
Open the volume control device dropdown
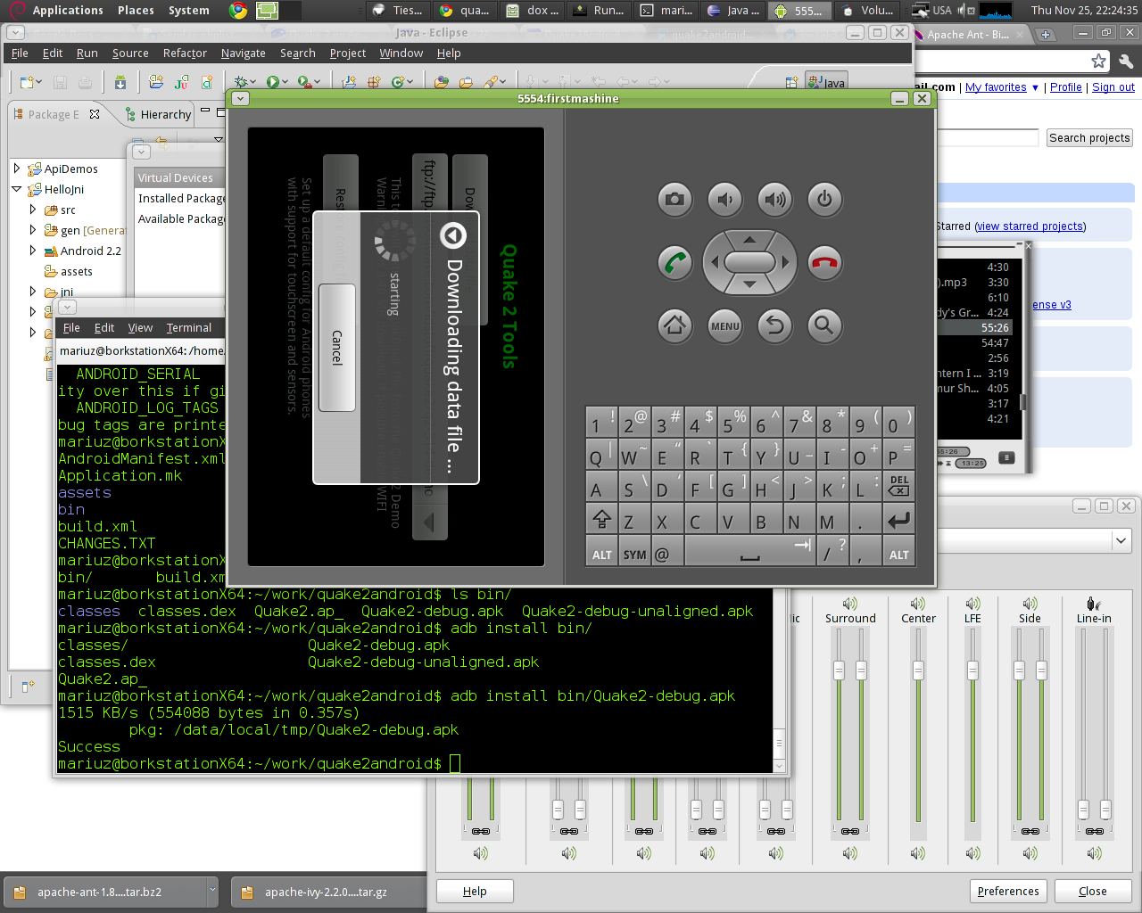click(1121, 540)
